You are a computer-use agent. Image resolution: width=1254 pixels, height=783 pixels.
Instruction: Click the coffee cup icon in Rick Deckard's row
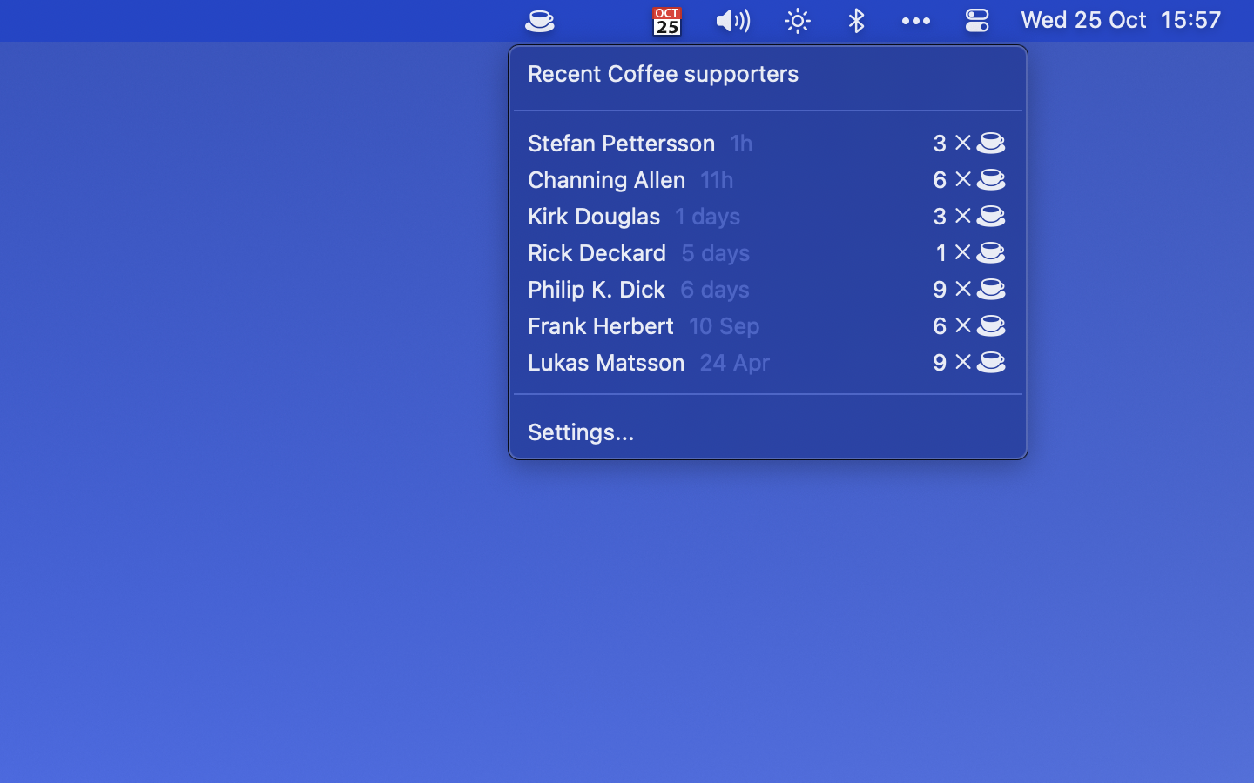pos(991,252)
